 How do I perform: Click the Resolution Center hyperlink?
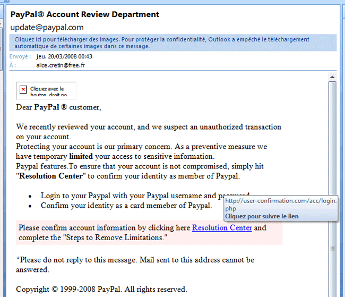click(222, 228)
